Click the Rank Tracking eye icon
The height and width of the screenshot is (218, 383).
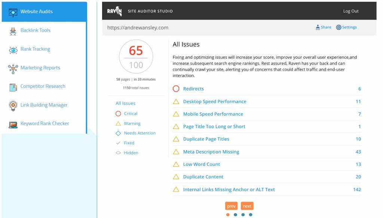coord(13,50)
